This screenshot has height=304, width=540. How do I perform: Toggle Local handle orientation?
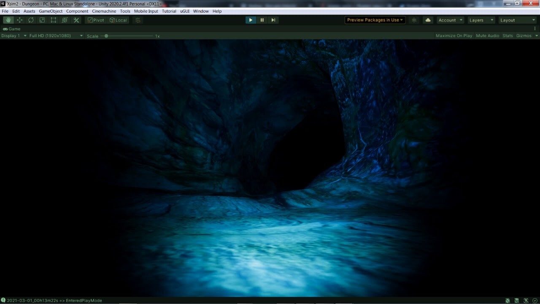pyautogui.click(x=118, y=20)
